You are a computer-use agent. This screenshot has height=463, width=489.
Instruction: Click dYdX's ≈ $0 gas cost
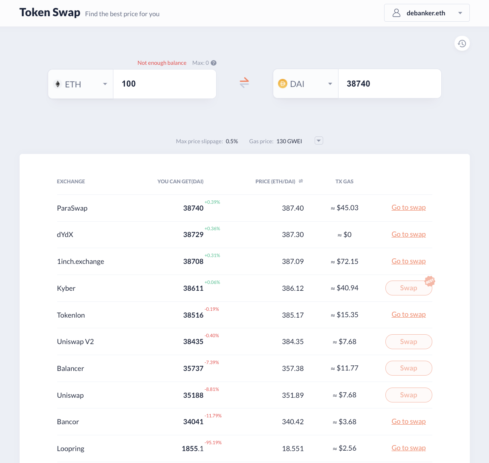pyautogui.click(x=344, y=235)
